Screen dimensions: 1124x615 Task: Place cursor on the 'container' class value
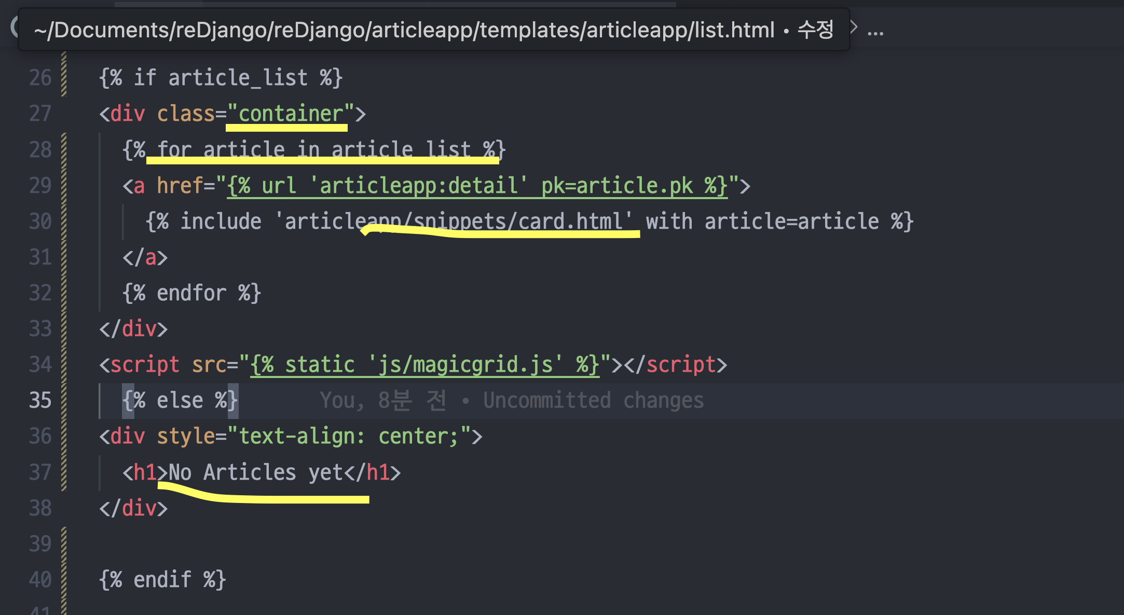(290, 114)
